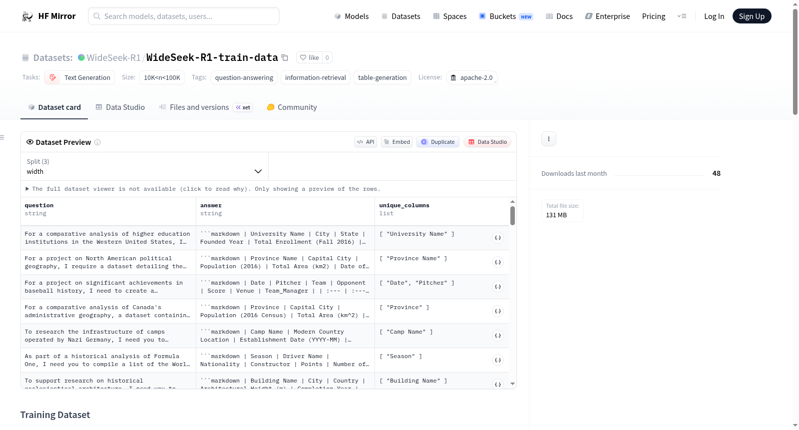Open the Docs page
The height and width of the screenshot is (430, 799).
click(x=559, y=16)
